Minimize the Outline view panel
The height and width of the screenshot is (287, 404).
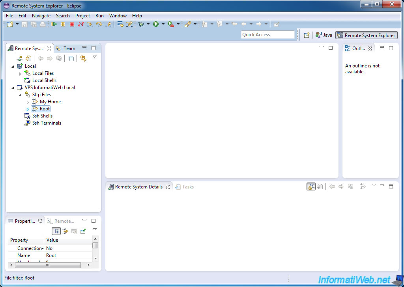[x=382, y=47]
